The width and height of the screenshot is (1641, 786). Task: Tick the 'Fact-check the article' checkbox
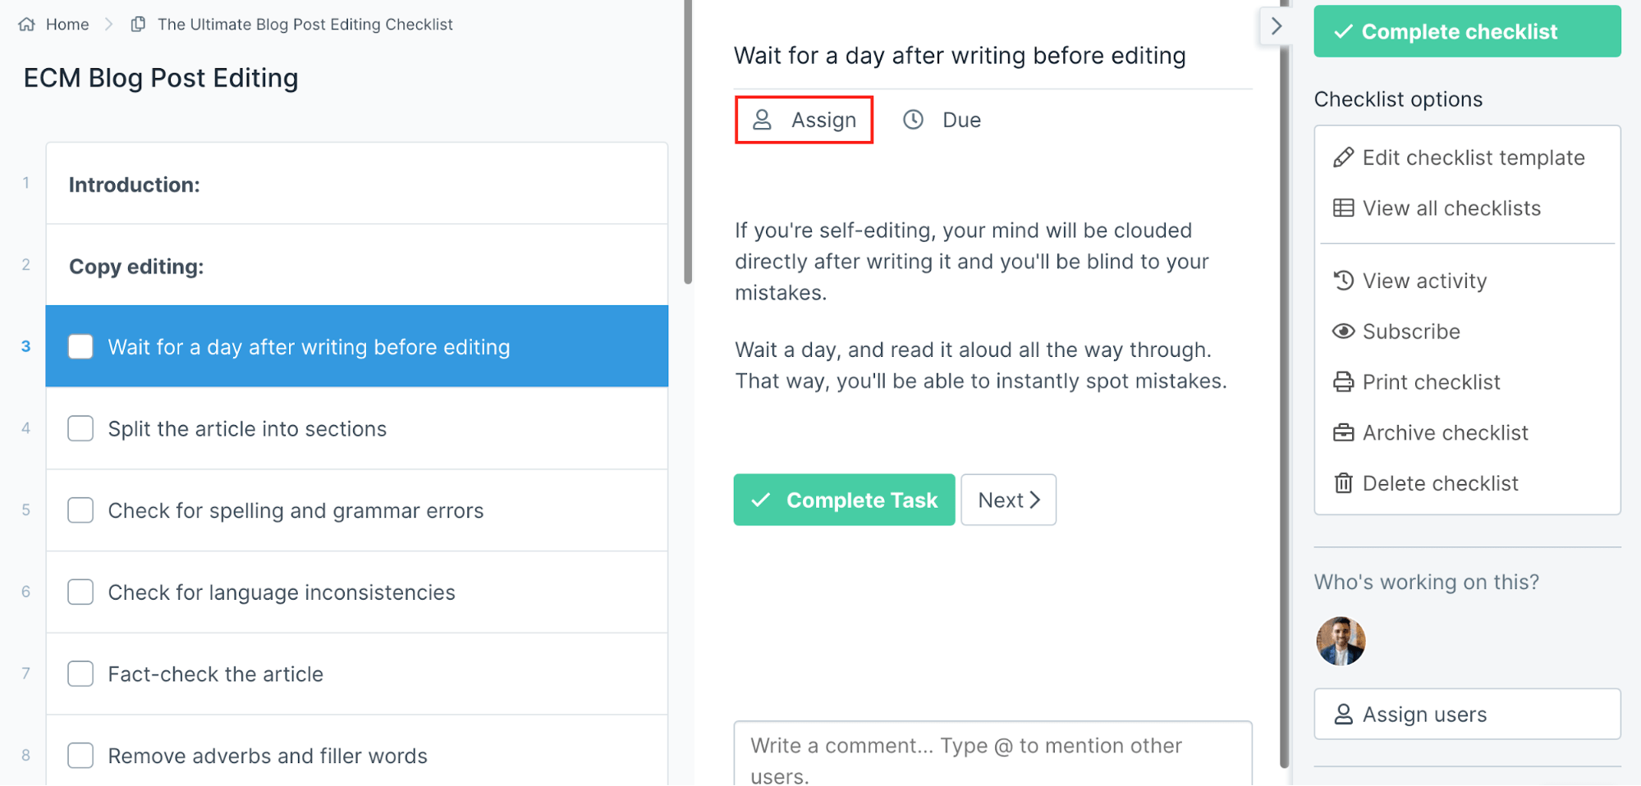click(80, 674)
